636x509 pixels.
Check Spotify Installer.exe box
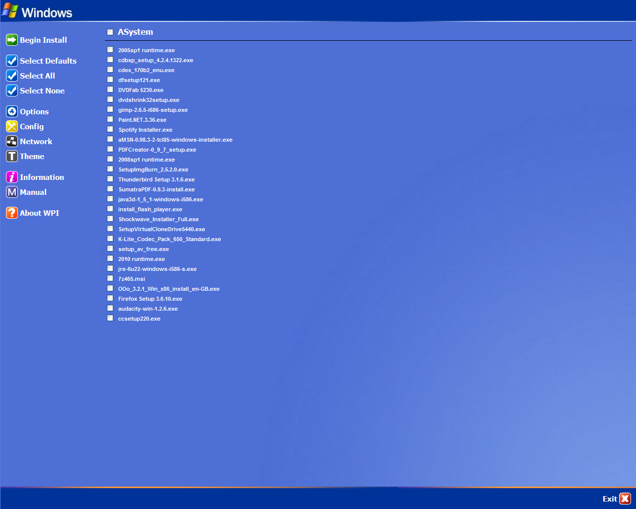tap(110, 129)
